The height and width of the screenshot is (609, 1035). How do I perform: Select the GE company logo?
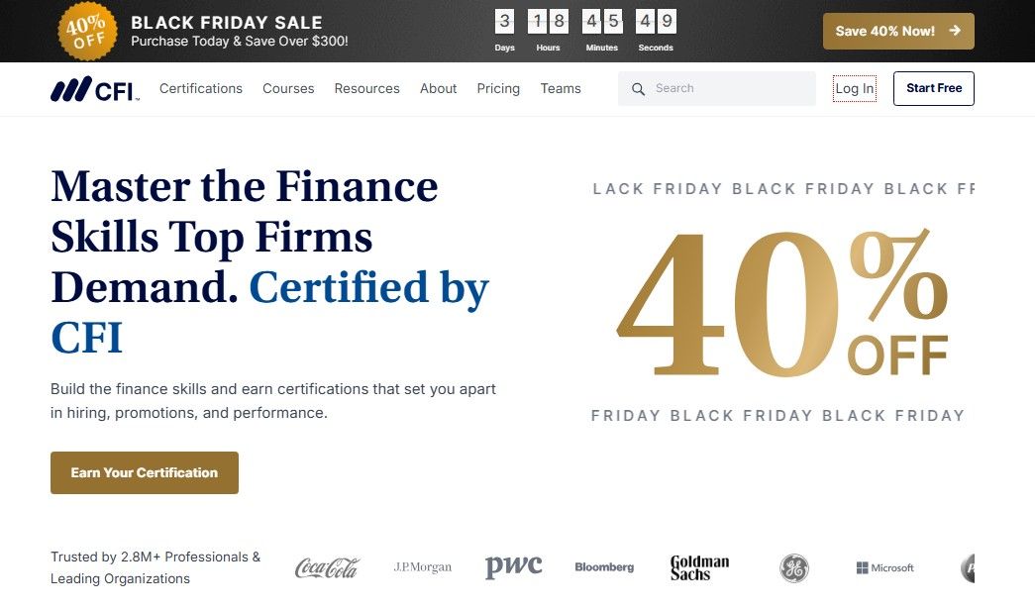pos(792,566)
